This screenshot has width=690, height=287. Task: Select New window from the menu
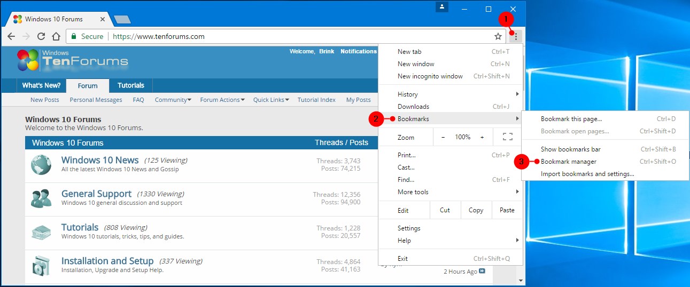[x=451, y=64]
